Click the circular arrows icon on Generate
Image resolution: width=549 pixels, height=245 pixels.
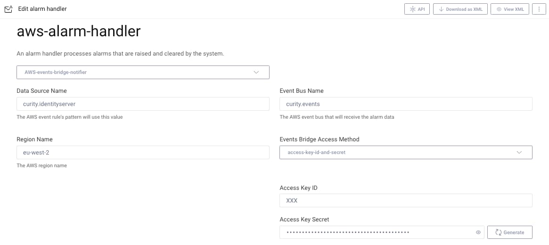(x=498, y=232)
